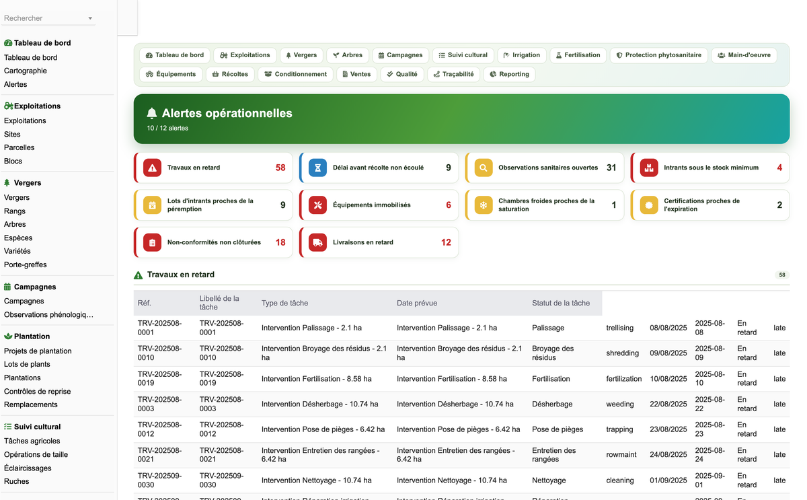The width and height of the screenshot is (807, 500).
Task: Click the 58 count badge beside Travaux en retard title
Action: click(782, 275)
